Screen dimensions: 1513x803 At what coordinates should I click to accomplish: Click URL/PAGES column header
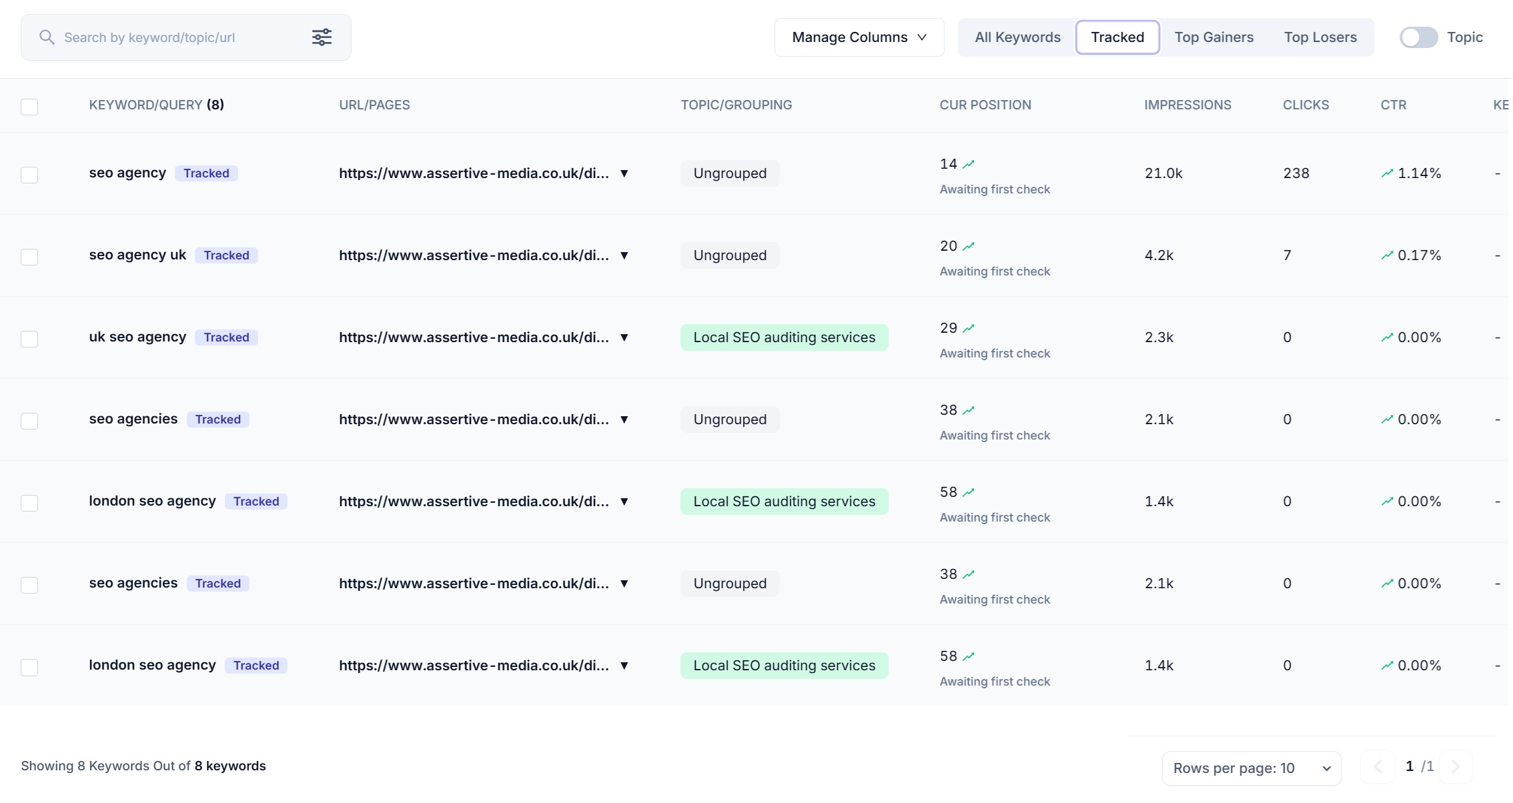(374, 105)
